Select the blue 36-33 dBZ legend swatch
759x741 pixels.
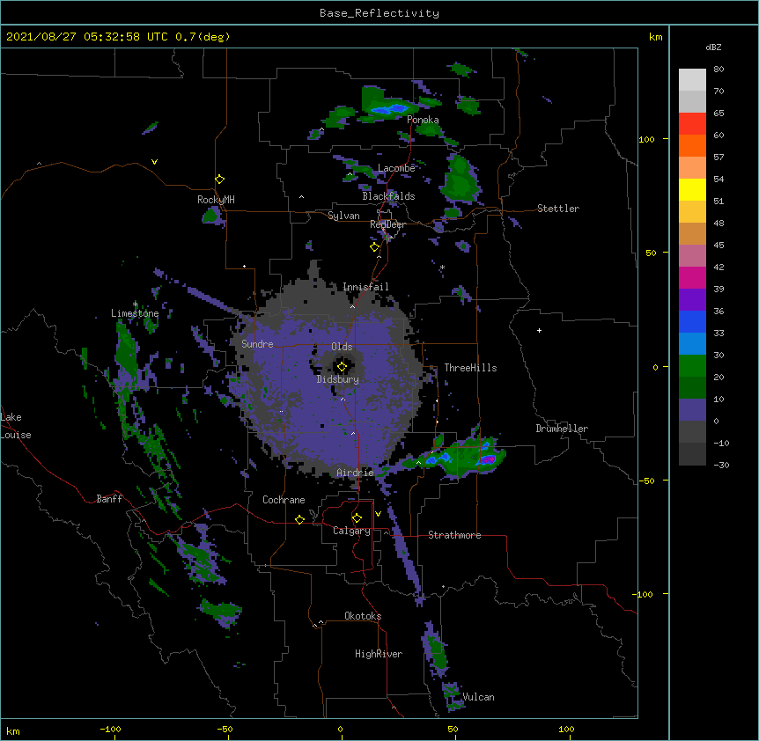[692, 321]
